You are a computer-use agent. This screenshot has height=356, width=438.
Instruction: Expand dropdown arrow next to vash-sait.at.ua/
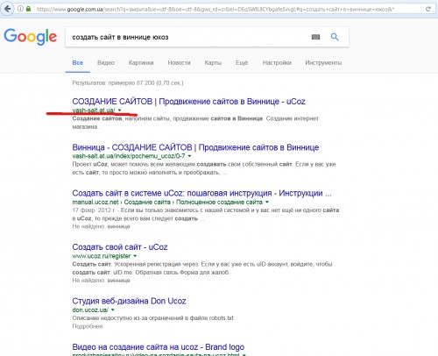coord(120,110)
